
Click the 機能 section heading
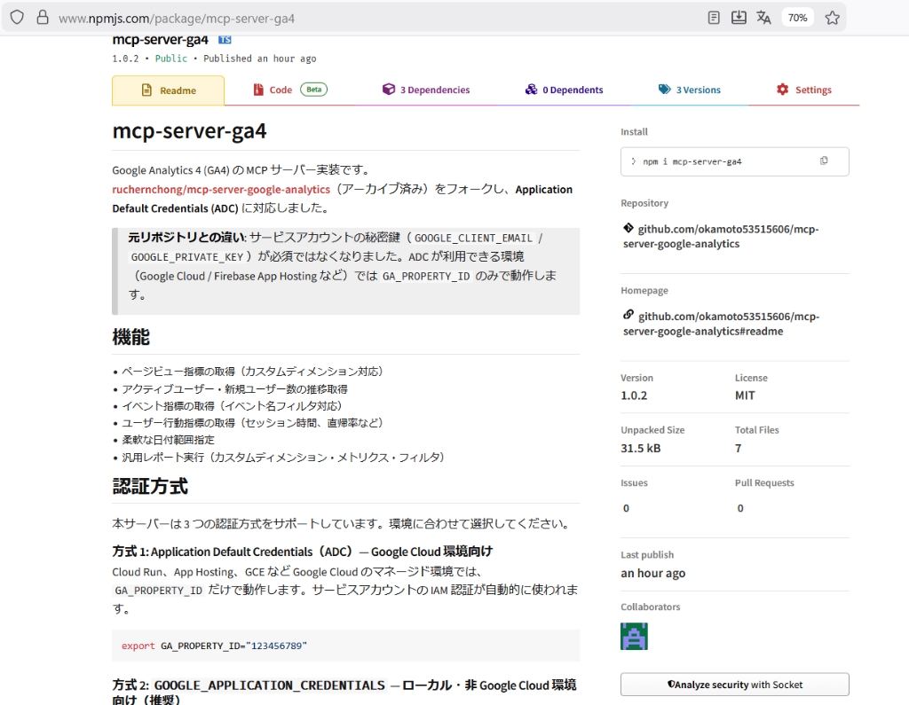pos(131,337)
